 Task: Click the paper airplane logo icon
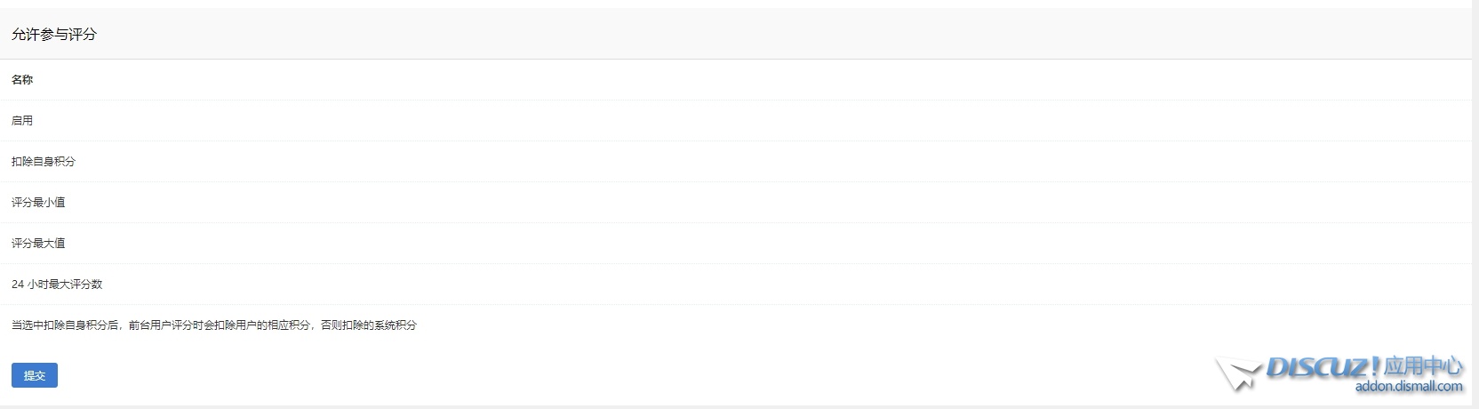pos(1238,374)
